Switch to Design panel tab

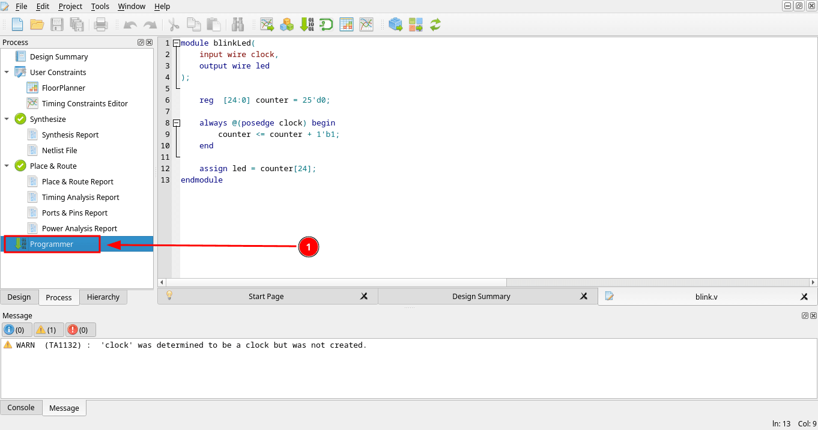[x=19, y=297]
